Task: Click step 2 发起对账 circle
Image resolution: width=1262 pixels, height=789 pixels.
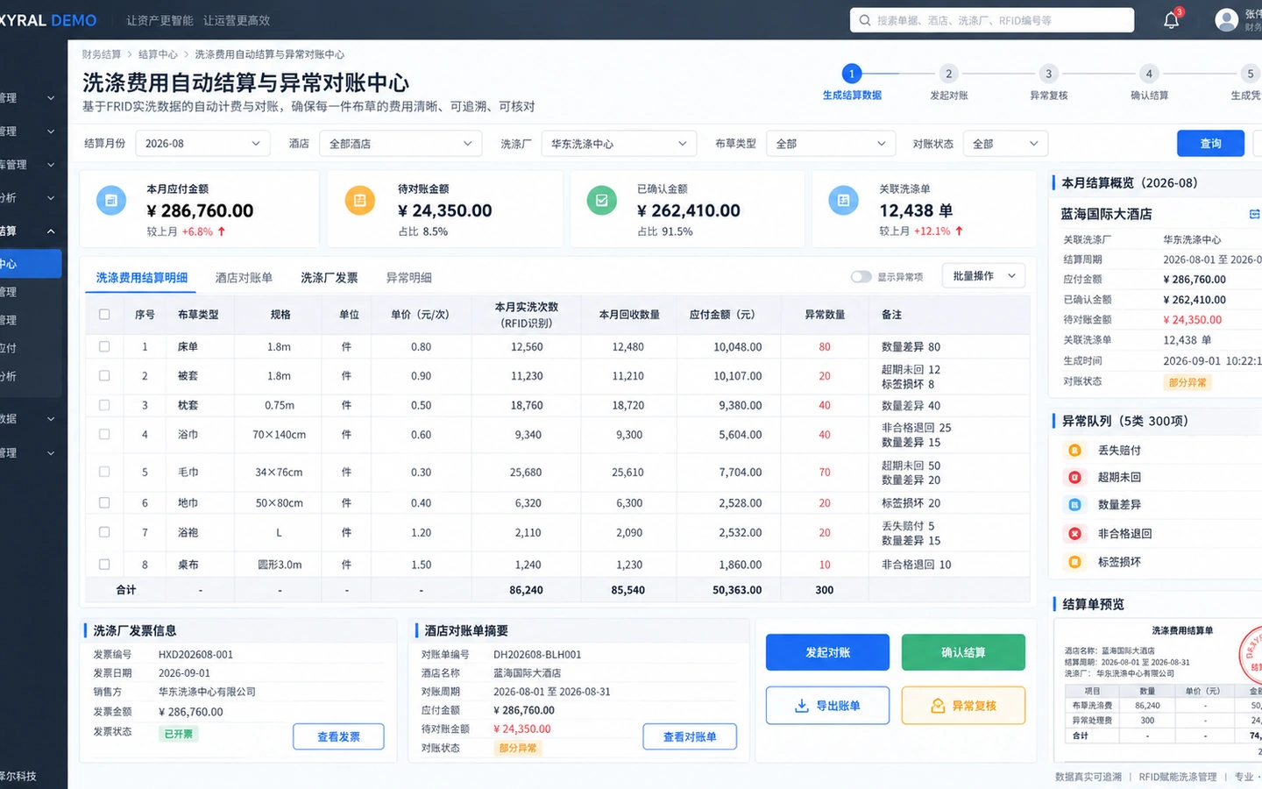Action: 948,74
